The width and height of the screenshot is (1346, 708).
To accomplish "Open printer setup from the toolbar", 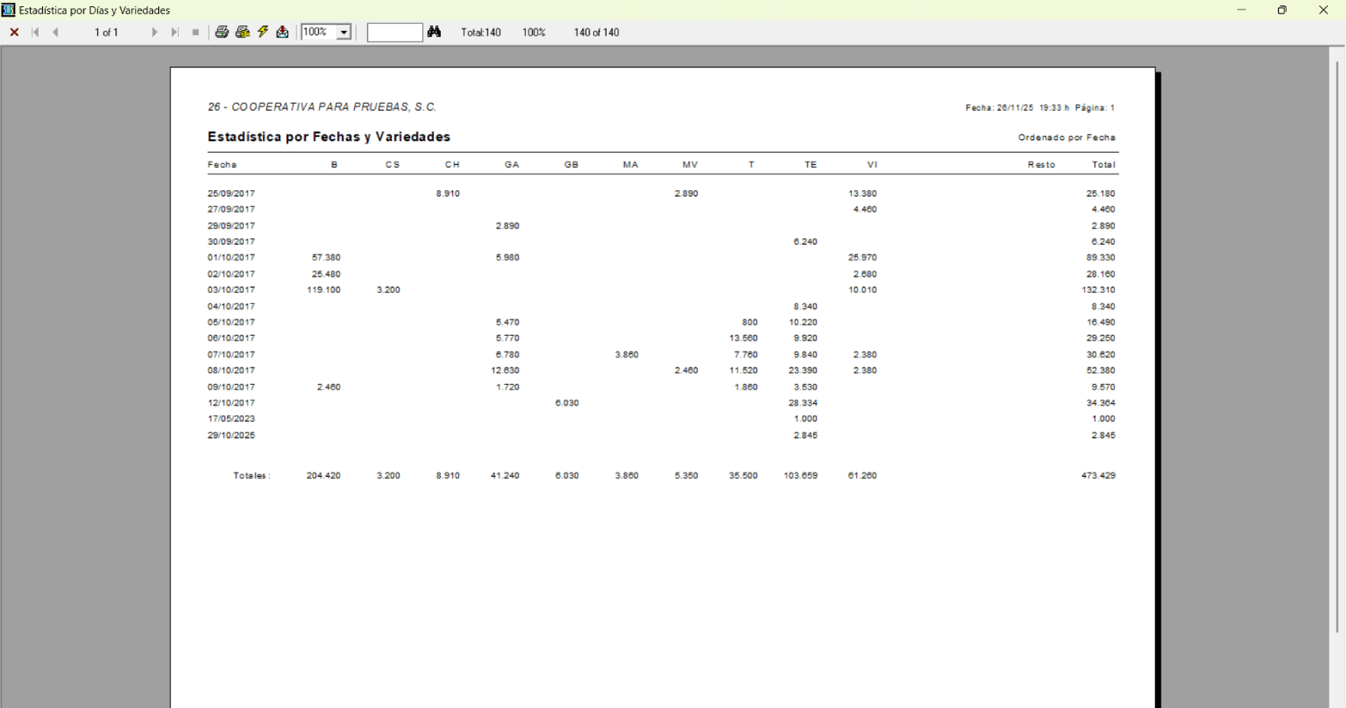I will tap(243, 32).
